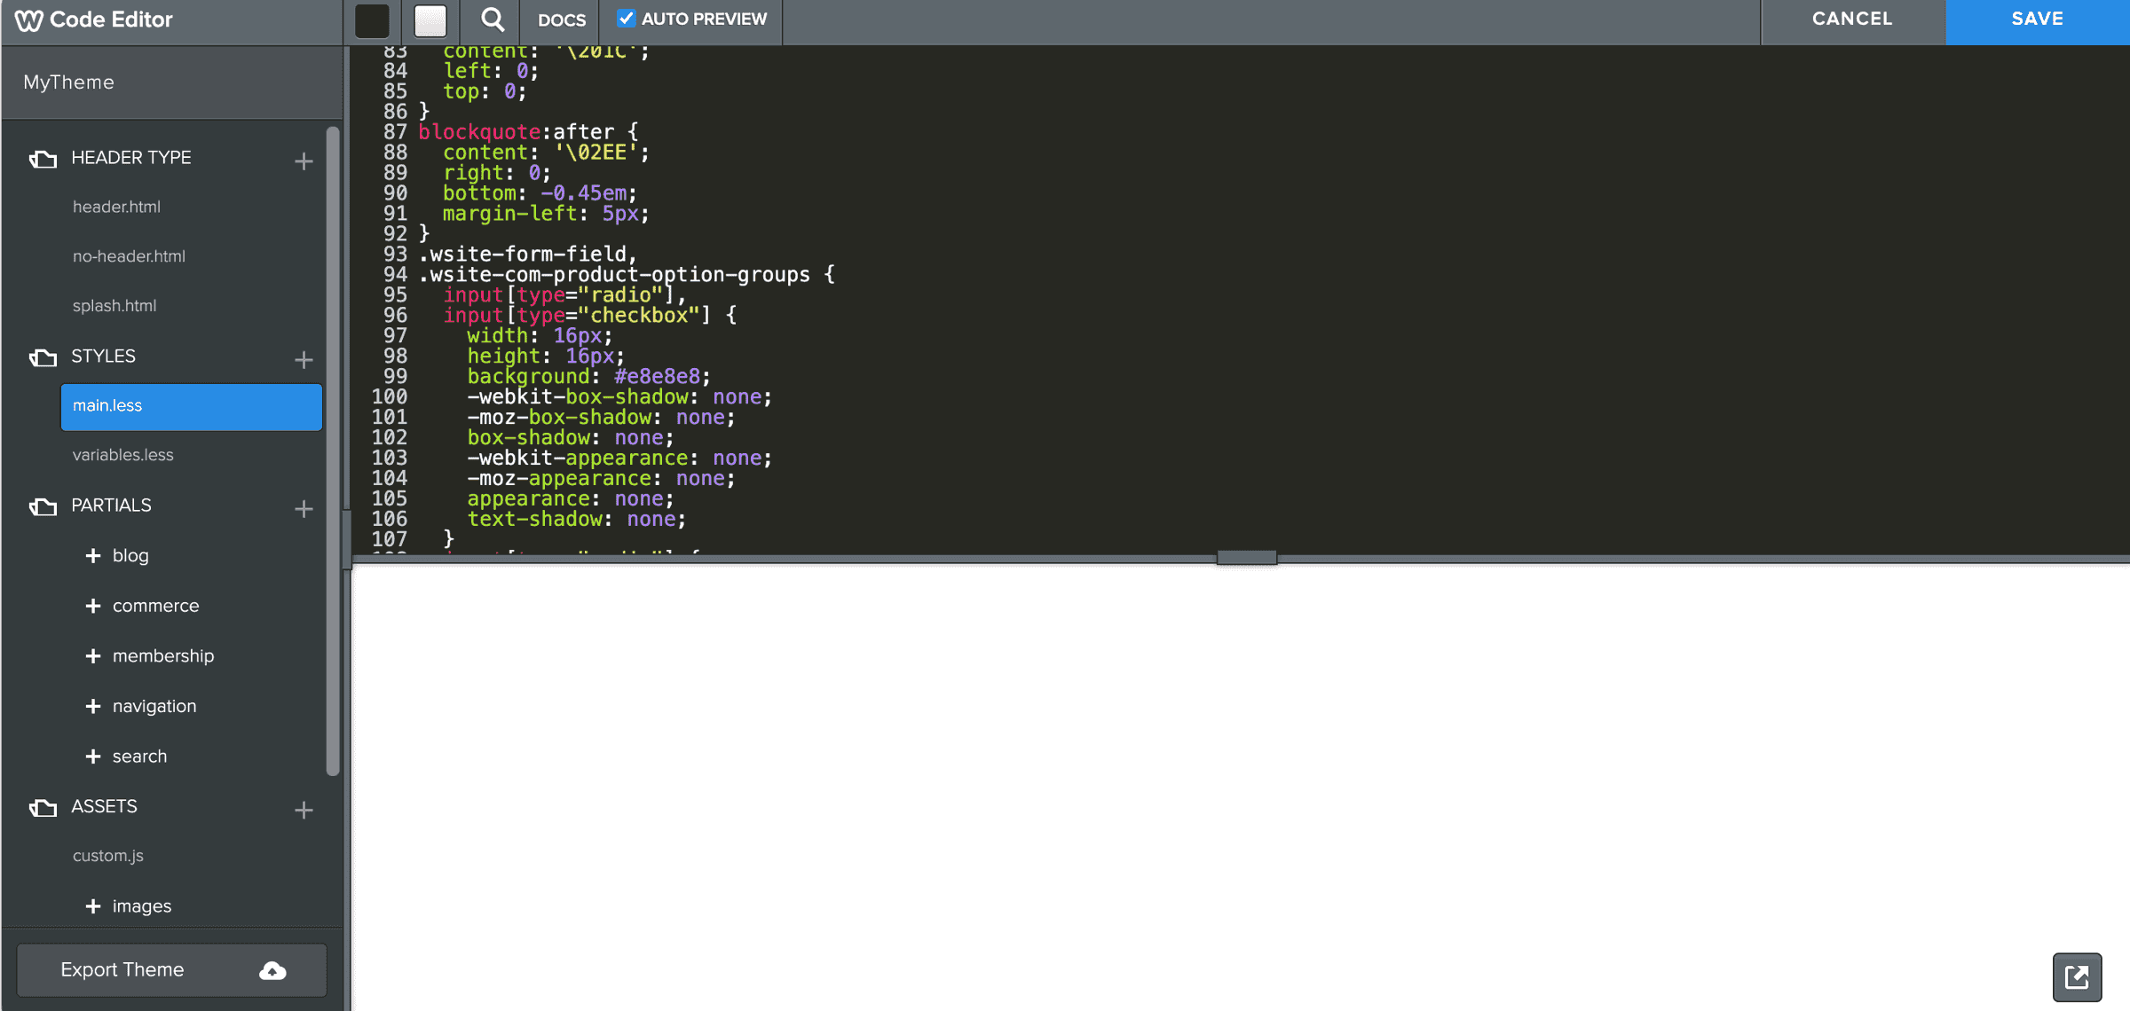Open custom.js asset file
The height and width of the screenshot is (1011, 2130).
(x=107, y=856)
